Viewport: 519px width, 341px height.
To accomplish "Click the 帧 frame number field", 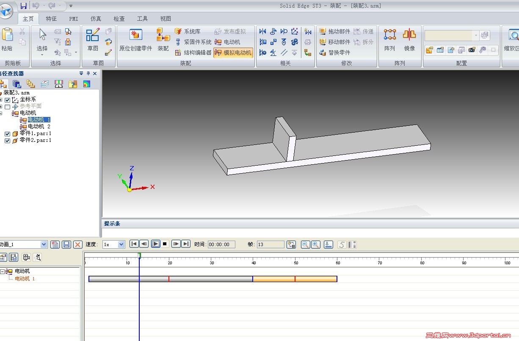I will click(x=271, y=244).
